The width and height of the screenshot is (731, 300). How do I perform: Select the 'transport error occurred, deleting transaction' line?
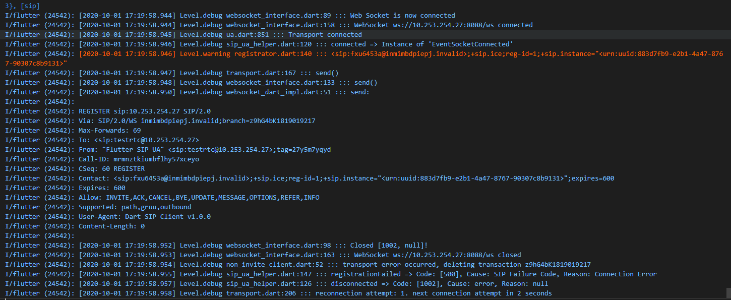(x=298, y=264)
